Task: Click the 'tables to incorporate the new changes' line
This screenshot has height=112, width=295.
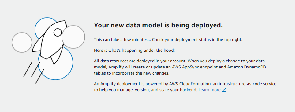Action: [x=132, y=73]
